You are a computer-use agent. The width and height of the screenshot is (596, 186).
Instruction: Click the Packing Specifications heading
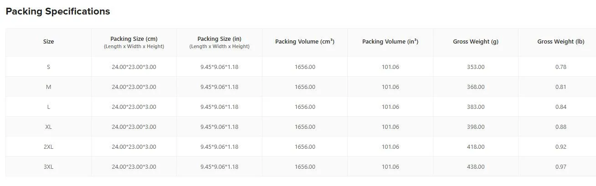[58, 11]
